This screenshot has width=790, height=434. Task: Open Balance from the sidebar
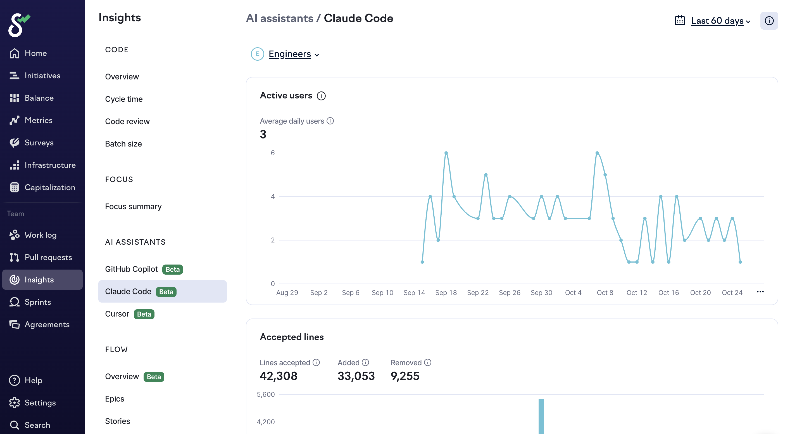tap(39, 98)
